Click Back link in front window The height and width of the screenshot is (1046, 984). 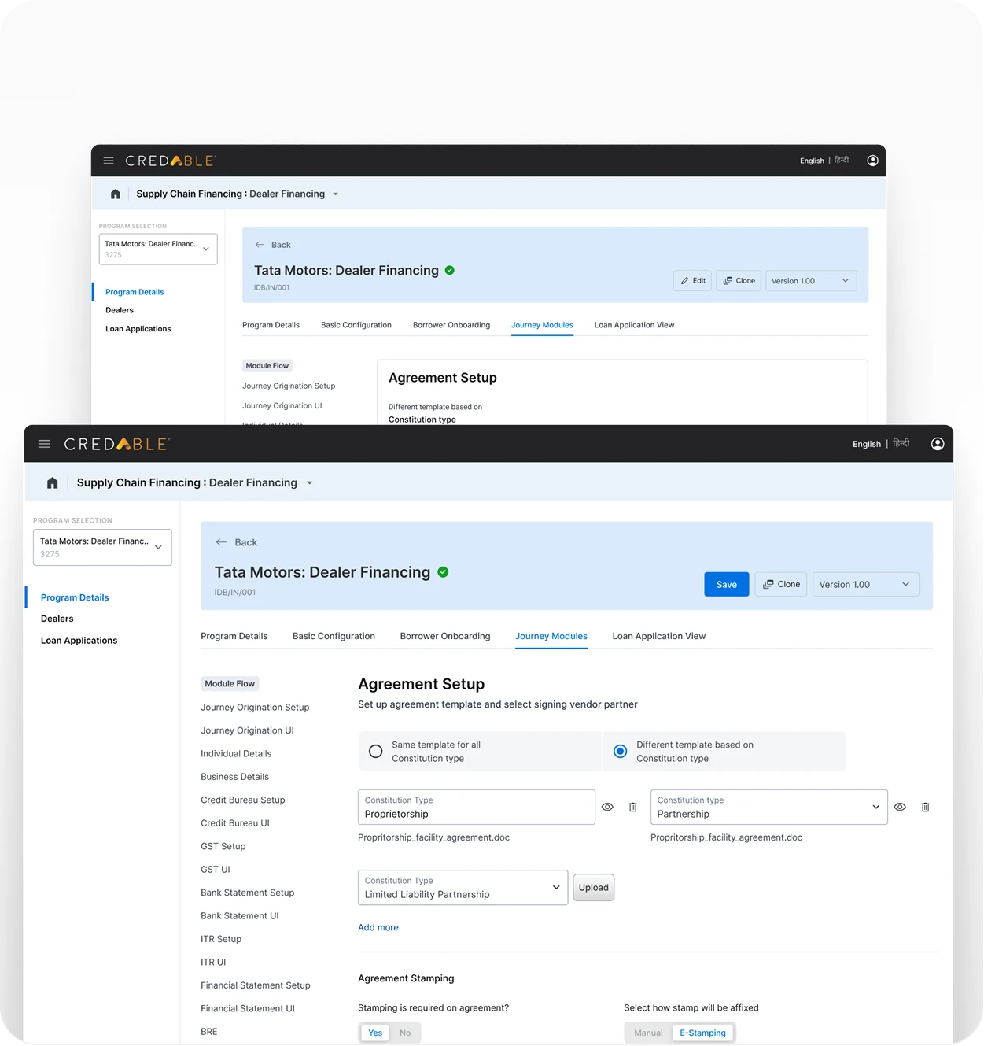(246, 542)
